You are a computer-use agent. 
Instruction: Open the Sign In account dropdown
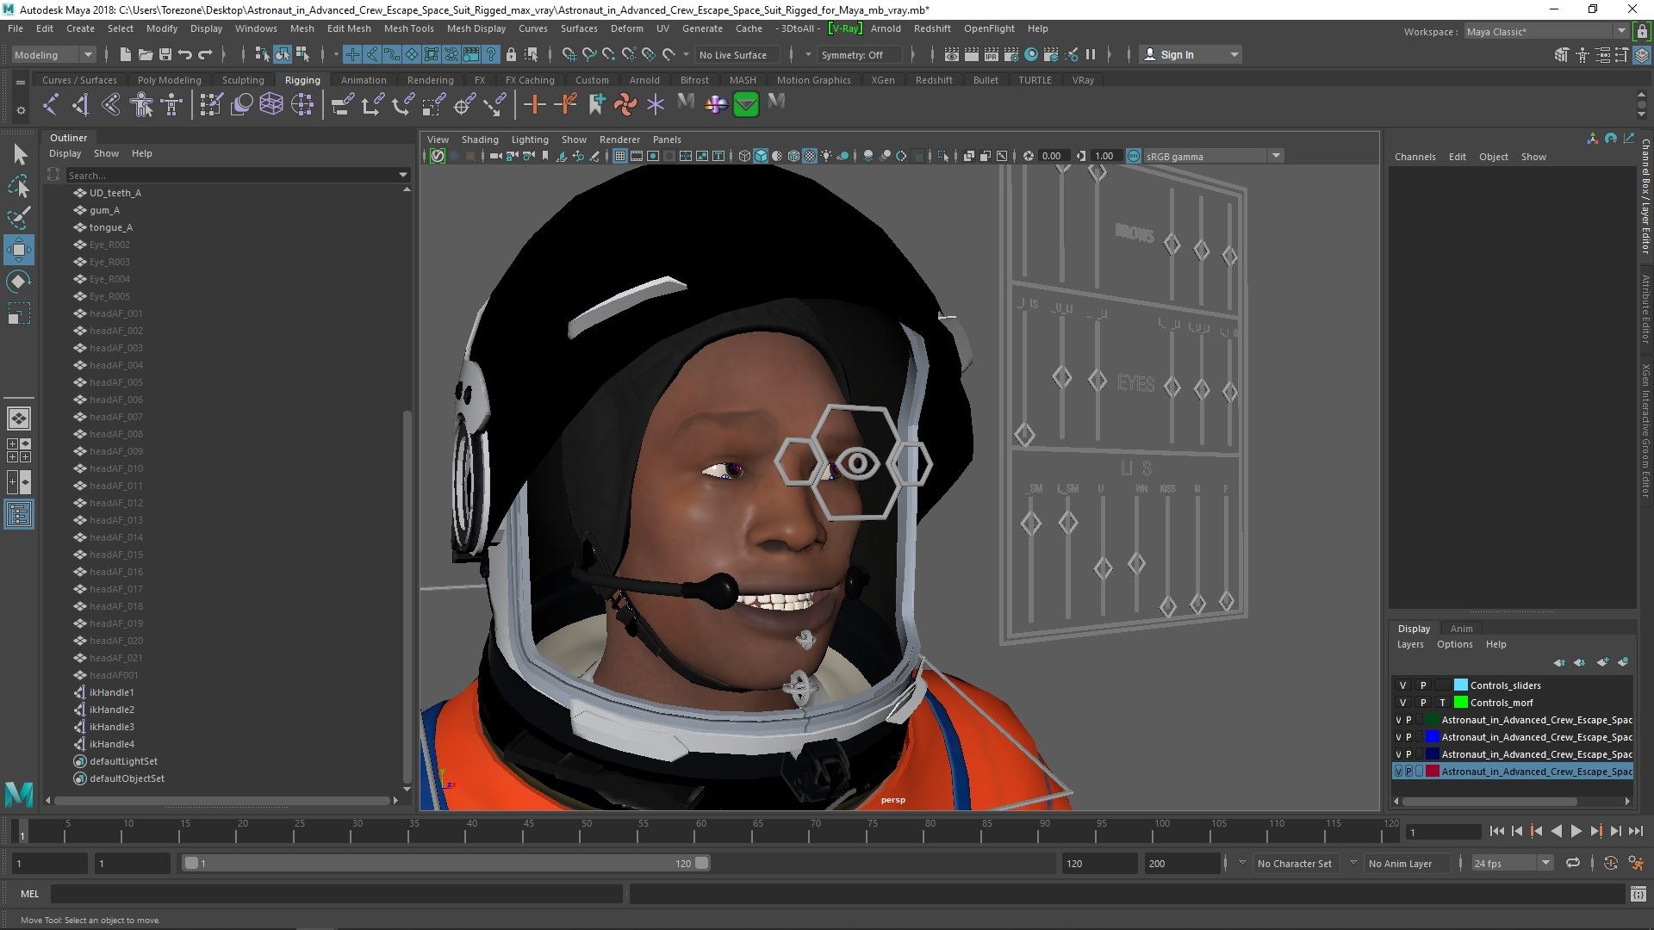tap(1191, 54)
